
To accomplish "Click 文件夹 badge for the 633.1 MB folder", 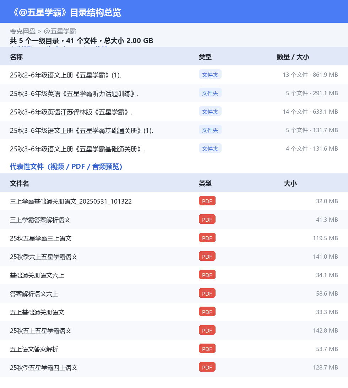I will (x=210, y=112).
